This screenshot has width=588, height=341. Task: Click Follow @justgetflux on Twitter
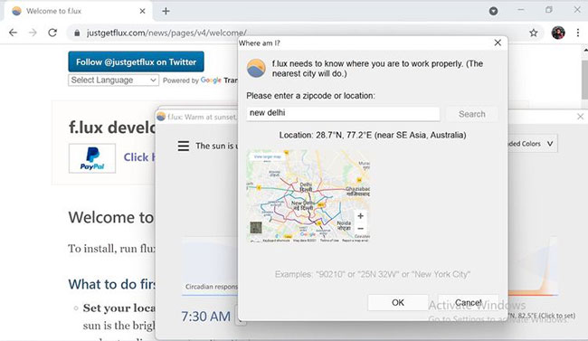pos(136,62)
